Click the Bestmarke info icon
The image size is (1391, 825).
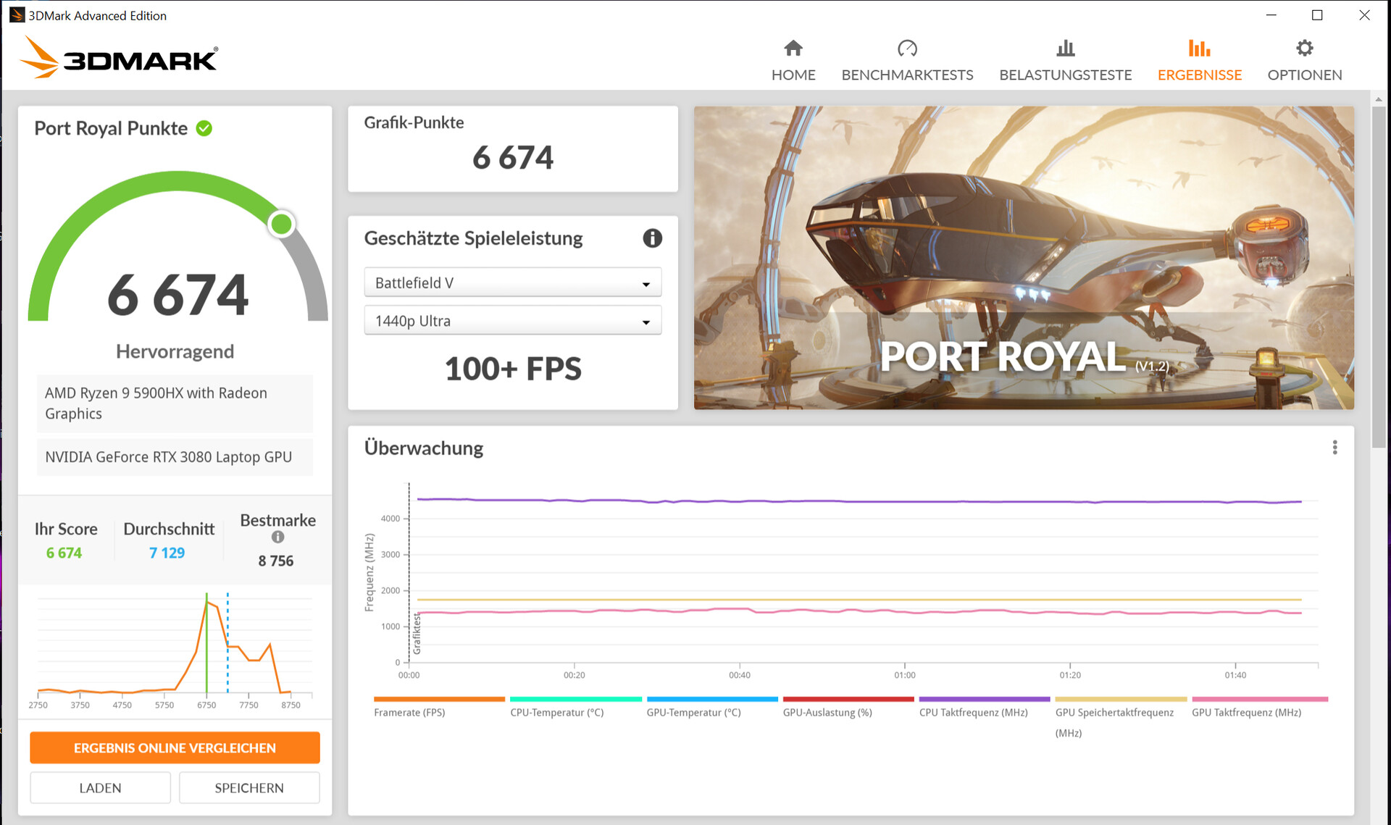click(277, 537)
